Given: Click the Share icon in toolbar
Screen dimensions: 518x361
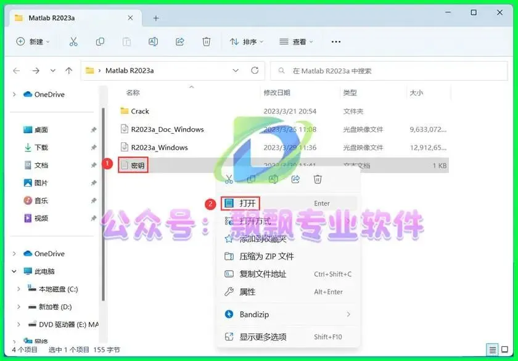Looking at the screenshot, I should (179, 41).
